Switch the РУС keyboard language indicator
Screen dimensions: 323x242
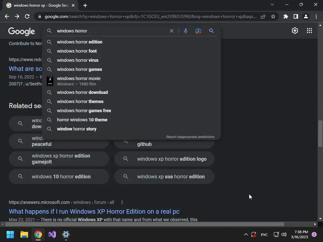(x=264, y=234)
